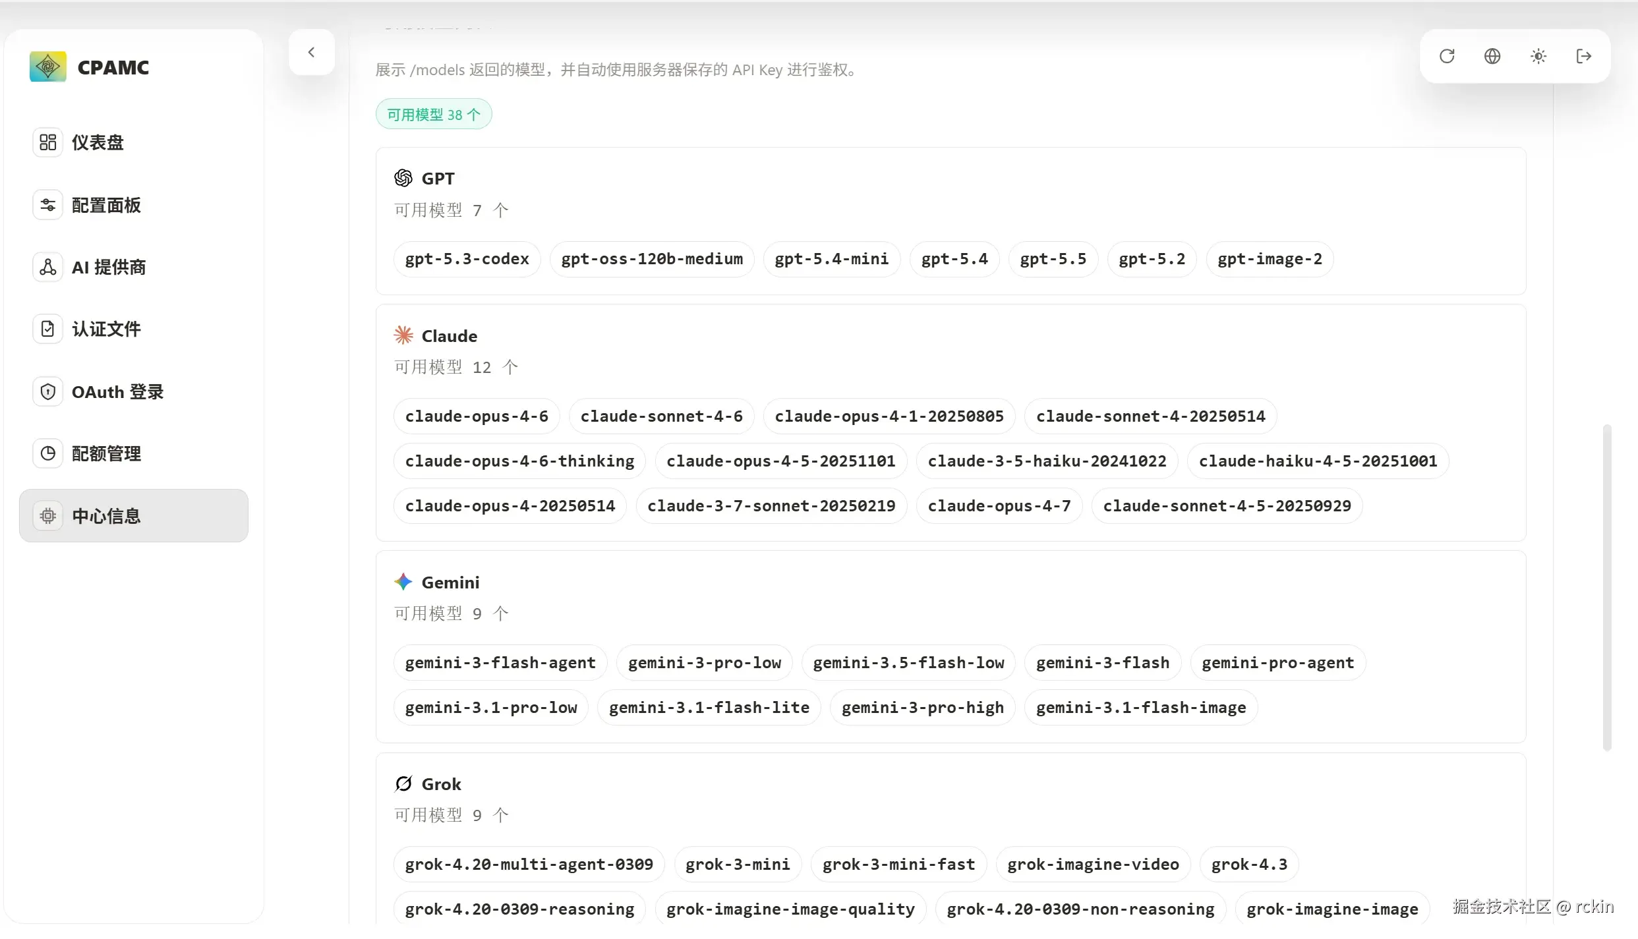This screenshot has height=939, width=1638.
Task: Click the claude-opus-4-7 chip
Action: click(999, 506)
